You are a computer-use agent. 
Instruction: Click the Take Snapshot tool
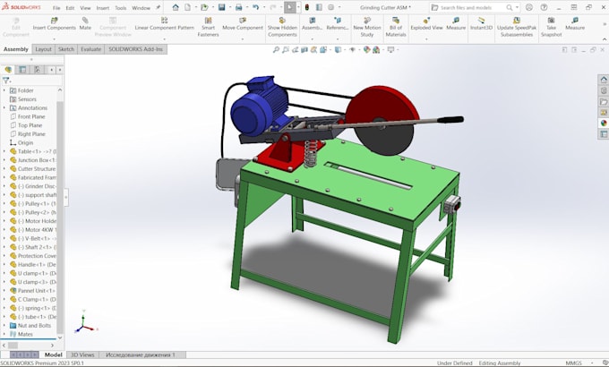pyautogui.click(x=551, y=27)
